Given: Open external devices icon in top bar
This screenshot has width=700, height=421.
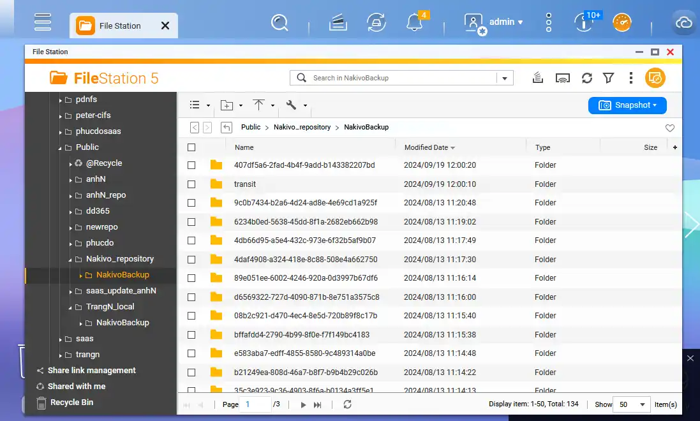Looking at the screenshot, I should pyautogui.click(x=376, y=22).
